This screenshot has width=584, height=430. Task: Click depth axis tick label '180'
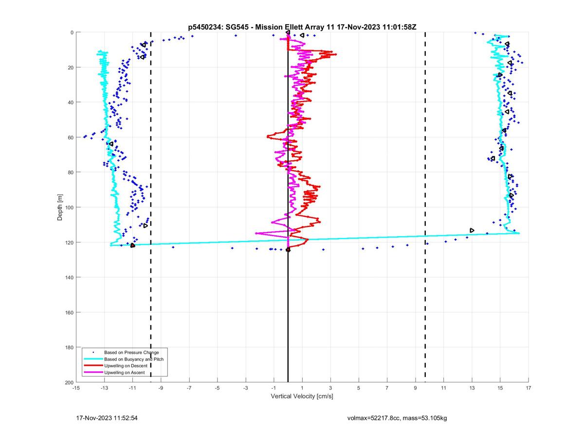(69, 347)
